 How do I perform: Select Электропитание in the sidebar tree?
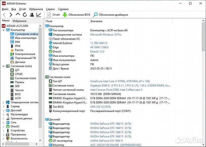pos(25,54)
